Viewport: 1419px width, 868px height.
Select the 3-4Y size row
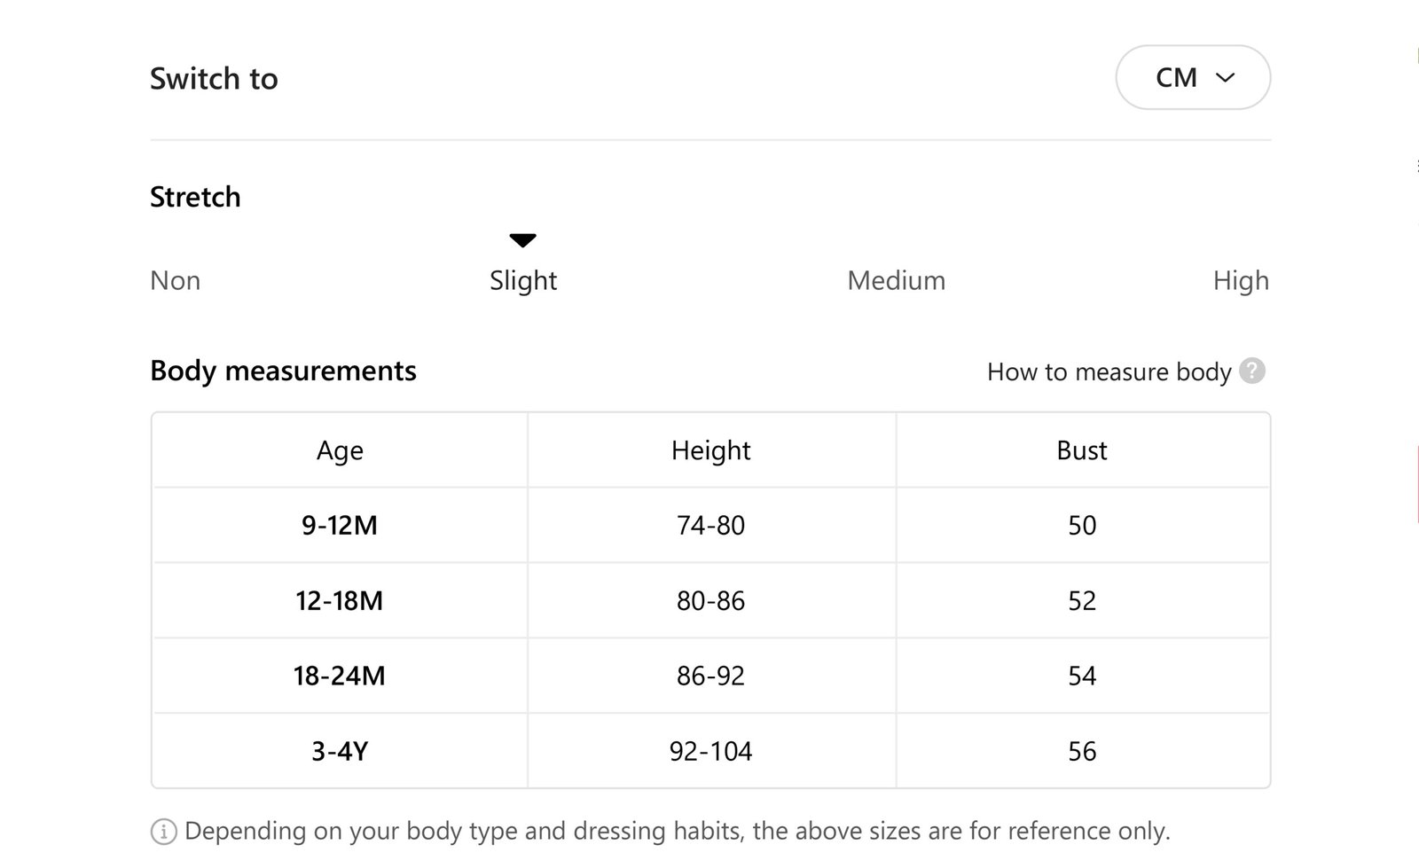(x=710, y=751)
